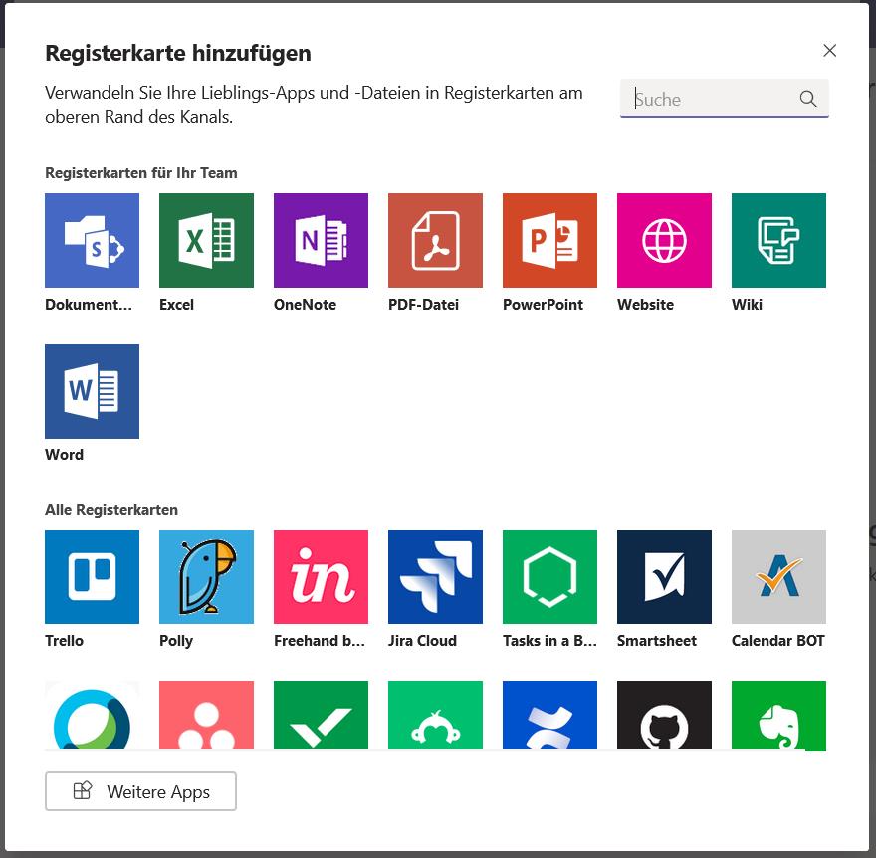The width and height of the screenshot is (876, 858).
Task: Choose the Smartsheet app tile
Action: (x=664, y=576)
